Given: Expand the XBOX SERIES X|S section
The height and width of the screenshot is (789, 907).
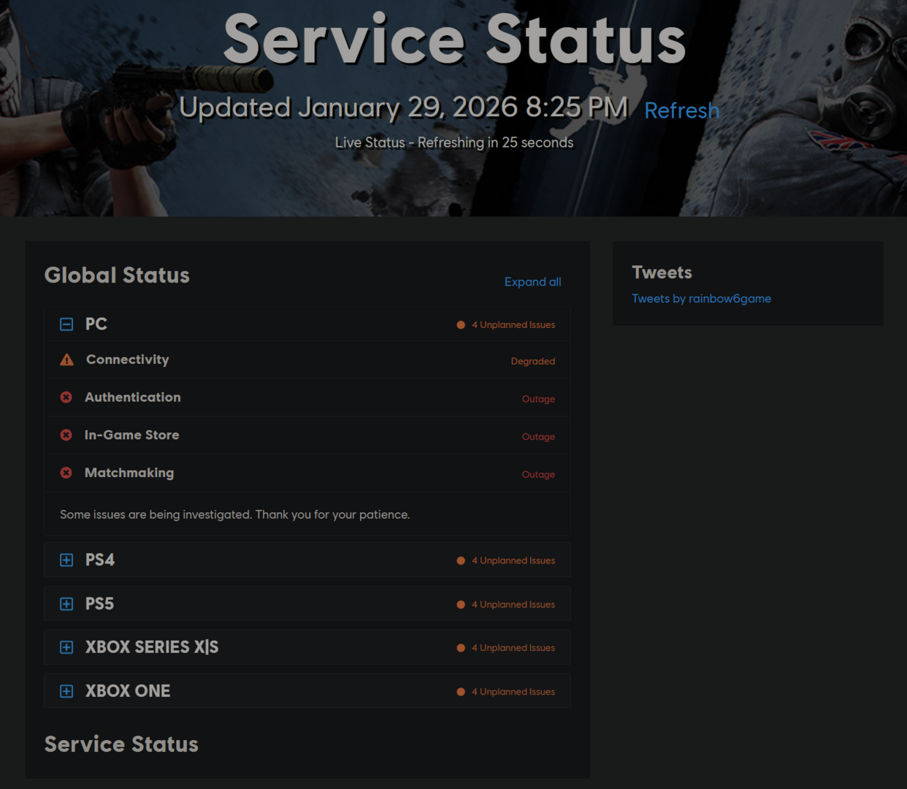Looking at the screenshot, I should [66, 648].
